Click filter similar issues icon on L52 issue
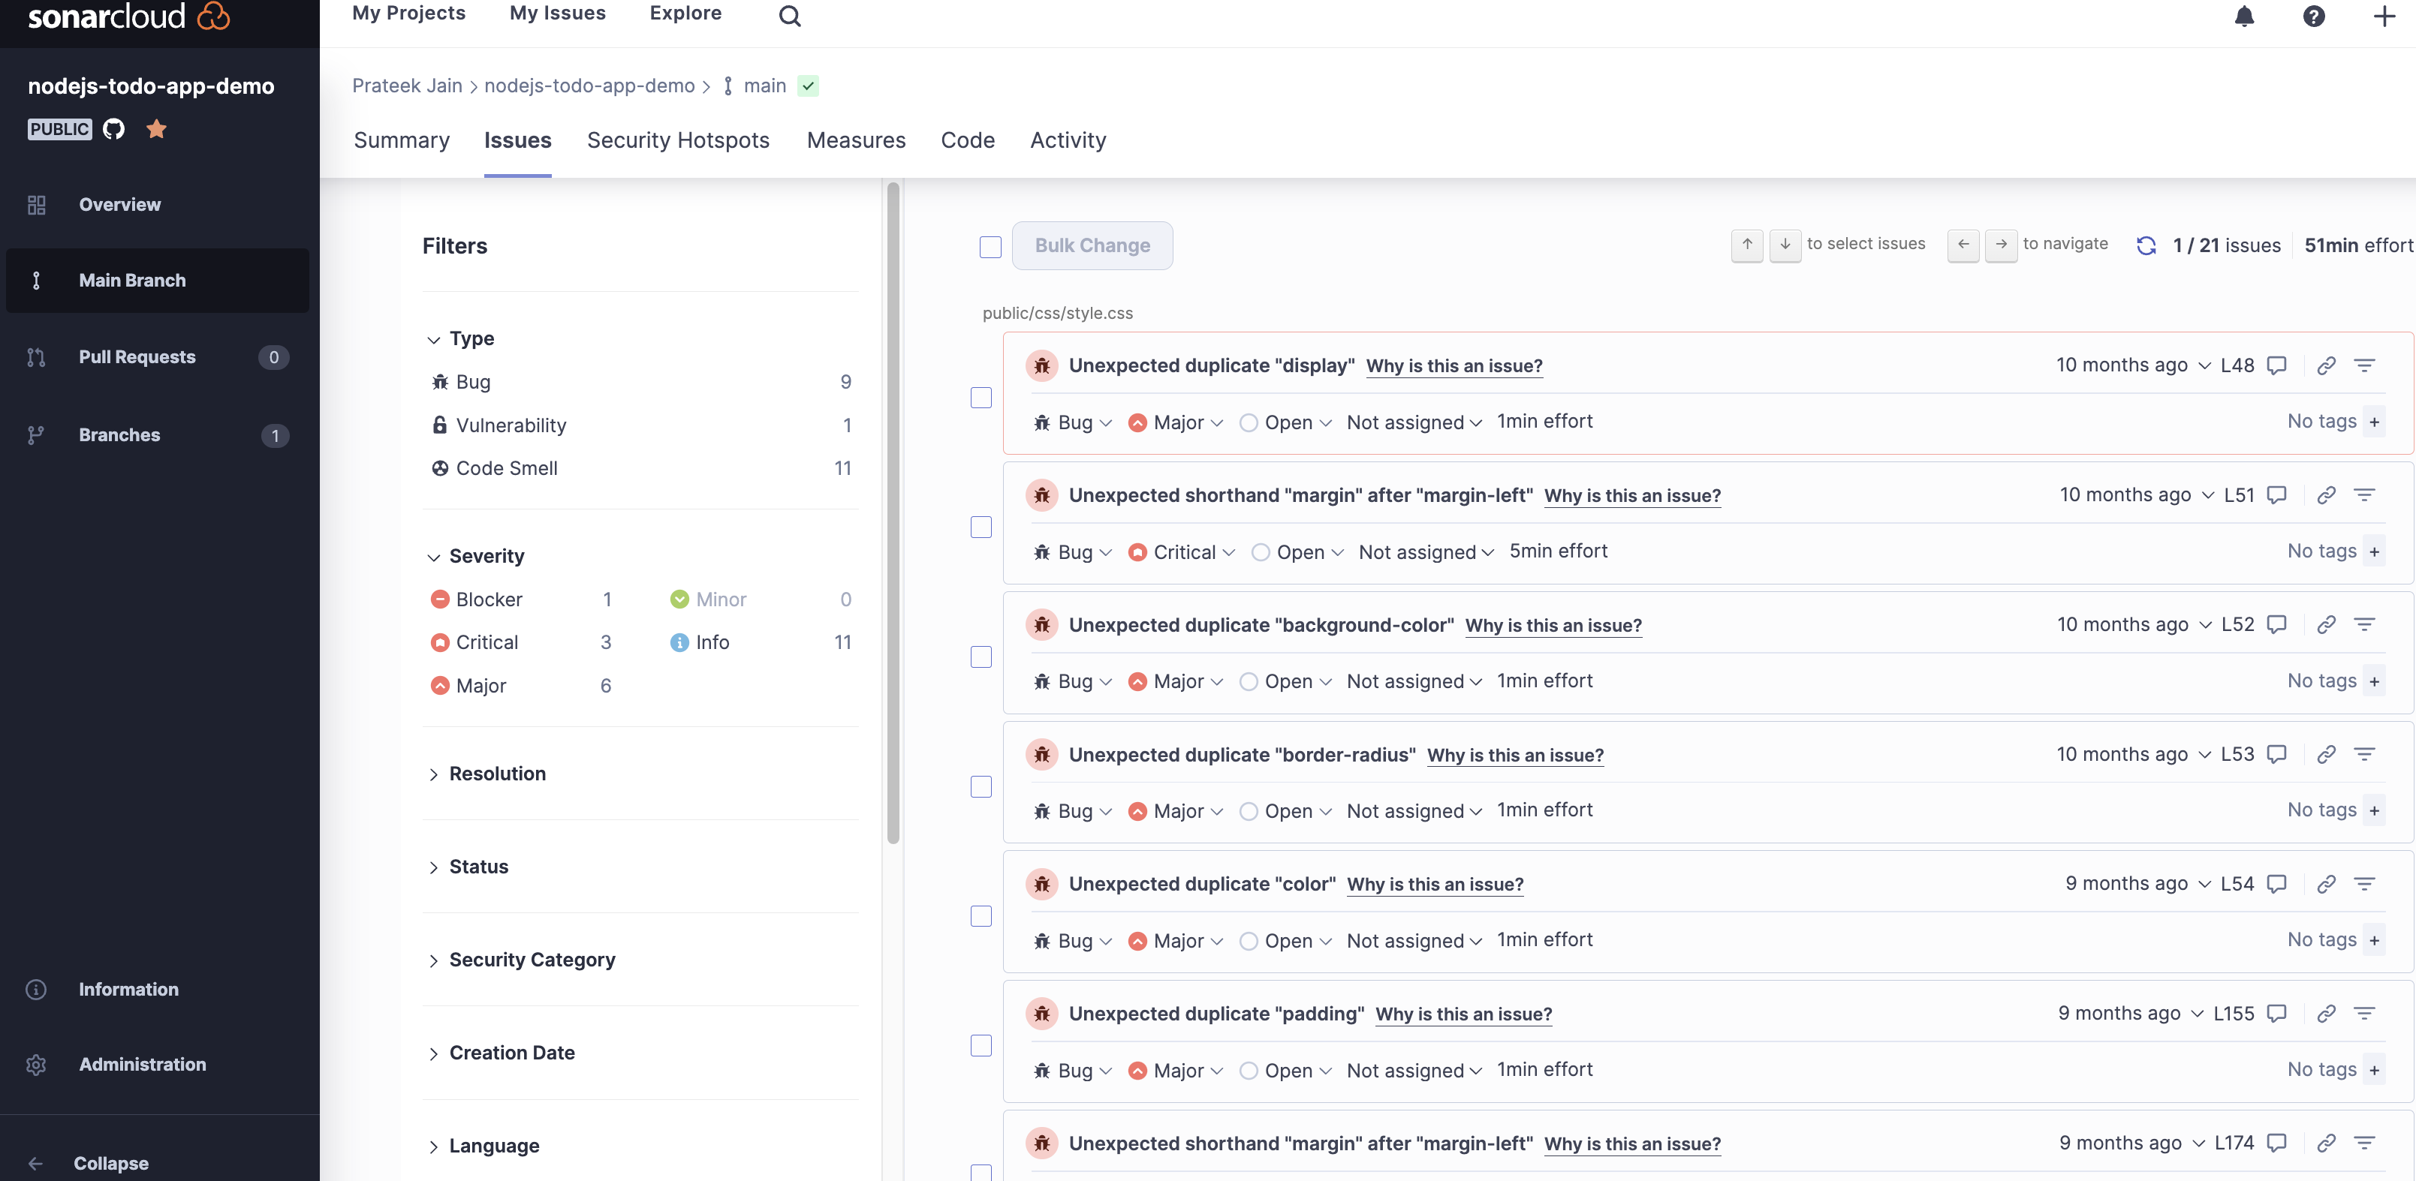Image resolution: width=2416 pixels, height=1181 pixels. pyautogui.click(x=2363, y=624)
